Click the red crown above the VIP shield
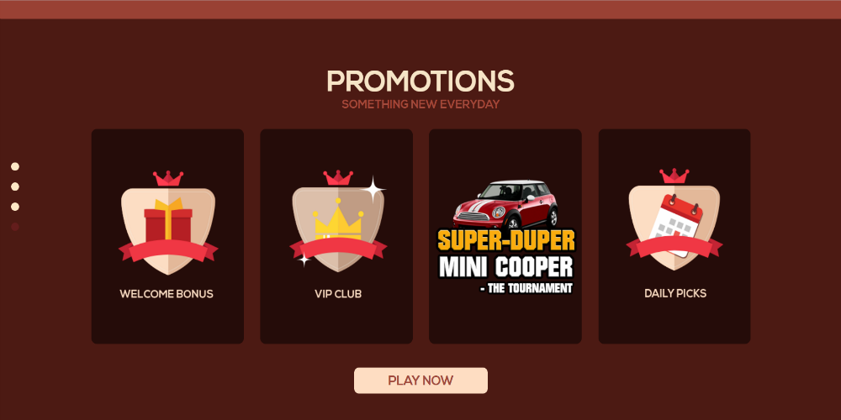This screenshot has width=841, height=420. tap(338, 177)
